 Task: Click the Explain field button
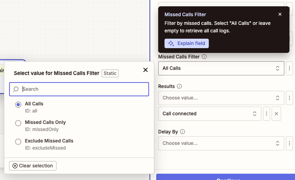pyautogui.click(x=187, y=43)
